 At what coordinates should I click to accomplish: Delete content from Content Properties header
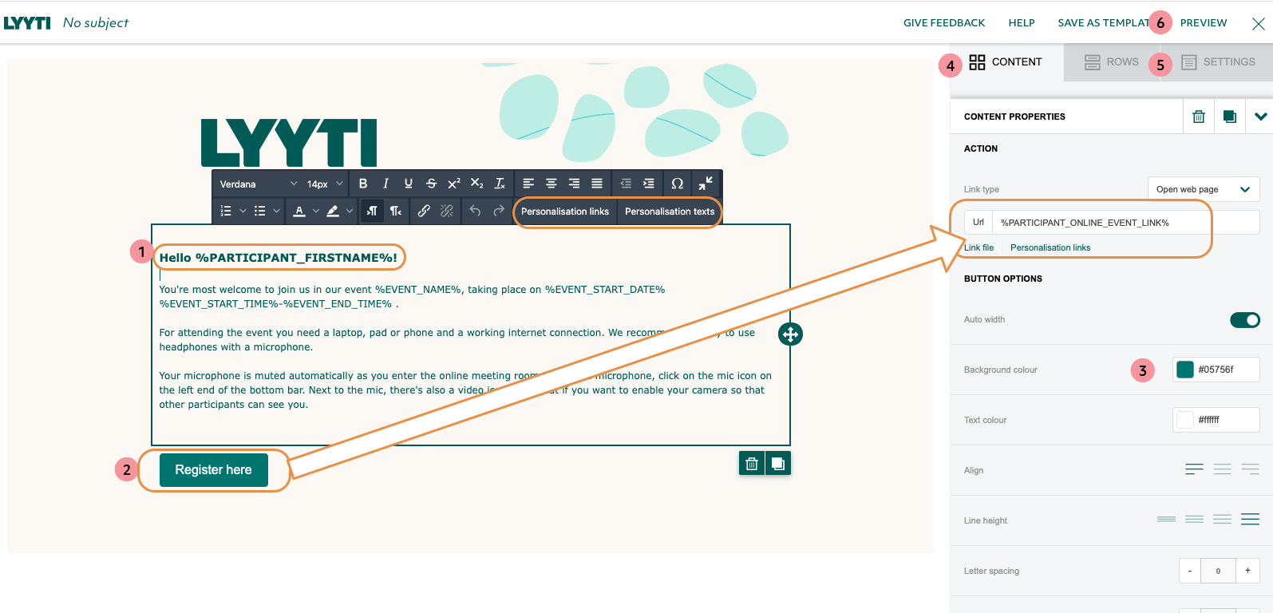click(x=1199, y=117)
